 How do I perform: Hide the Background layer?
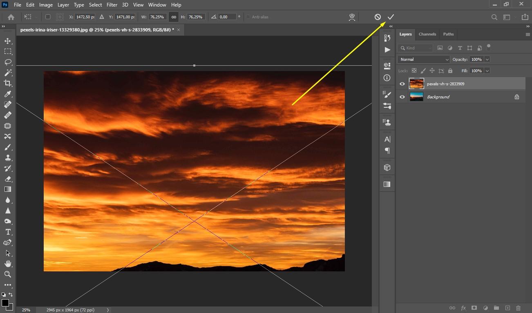coord(402,97)
